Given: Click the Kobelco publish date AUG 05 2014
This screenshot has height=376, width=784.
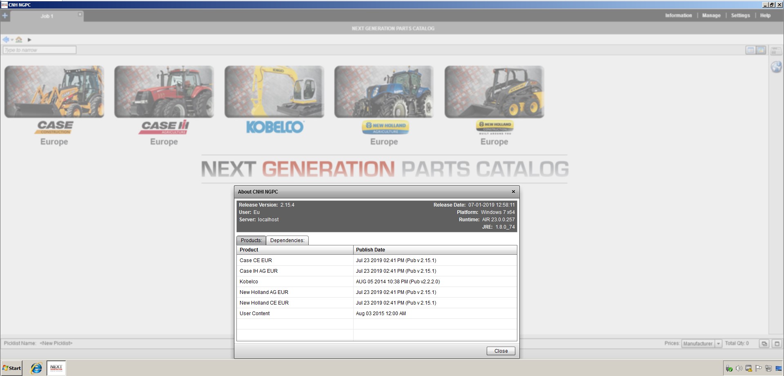Looking at the screenshot, I should pyautogui.click(x=398, y=282).
